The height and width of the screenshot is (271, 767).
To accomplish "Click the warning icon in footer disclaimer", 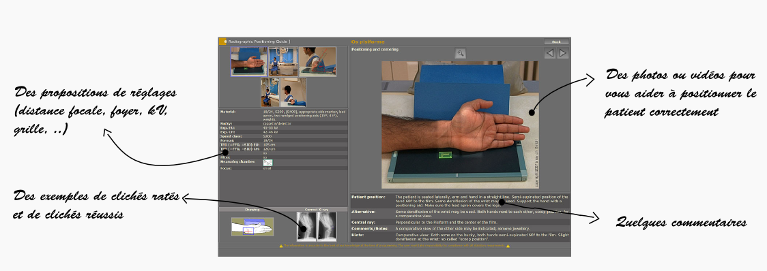I will pyautogui.click(x=280, y=246).
